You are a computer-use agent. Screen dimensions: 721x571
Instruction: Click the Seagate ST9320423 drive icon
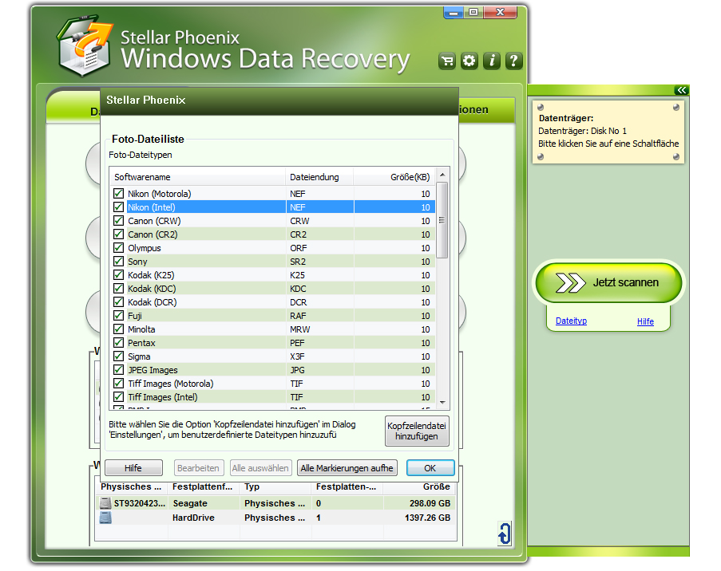tap(105, 503)
